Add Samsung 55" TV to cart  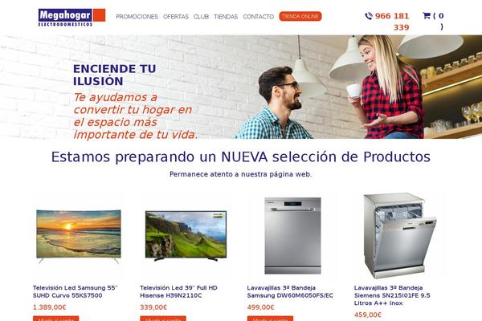56,319
